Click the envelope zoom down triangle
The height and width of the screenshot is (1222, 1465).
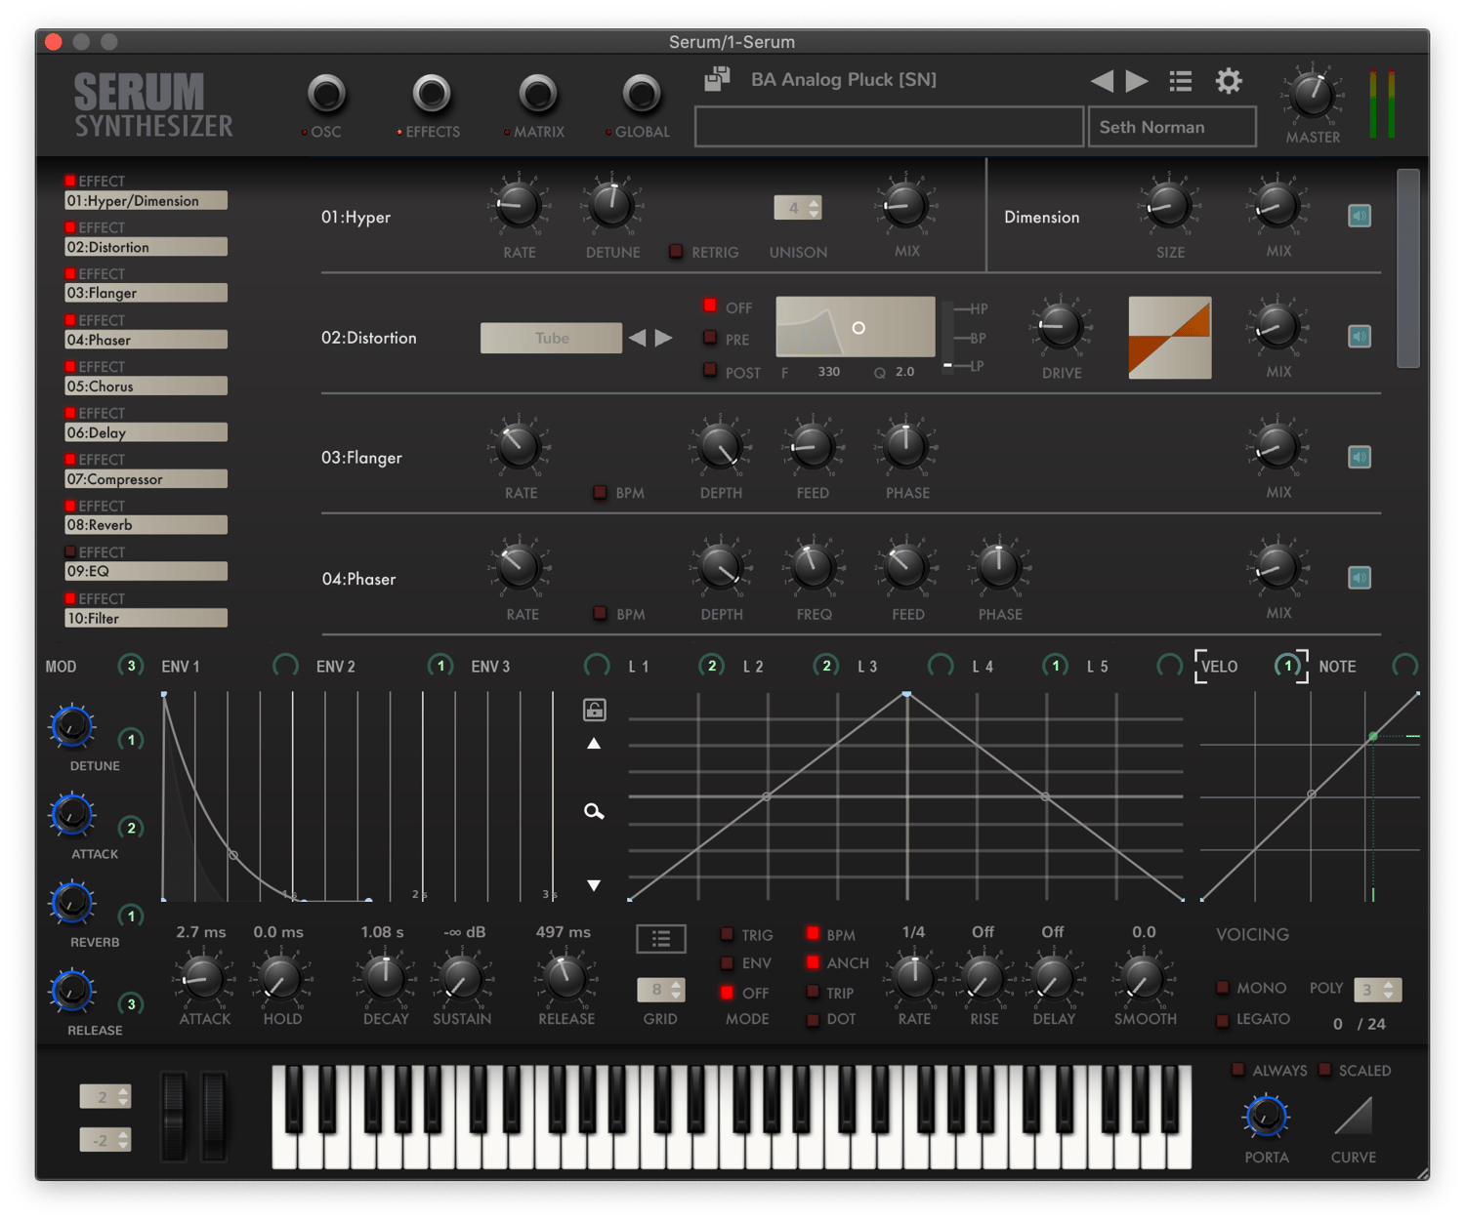[x=594, y=885]
